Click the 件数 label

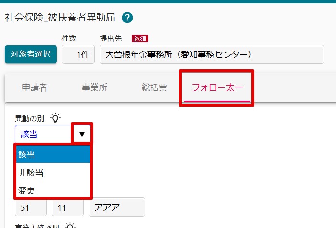[x=69, y=38]
